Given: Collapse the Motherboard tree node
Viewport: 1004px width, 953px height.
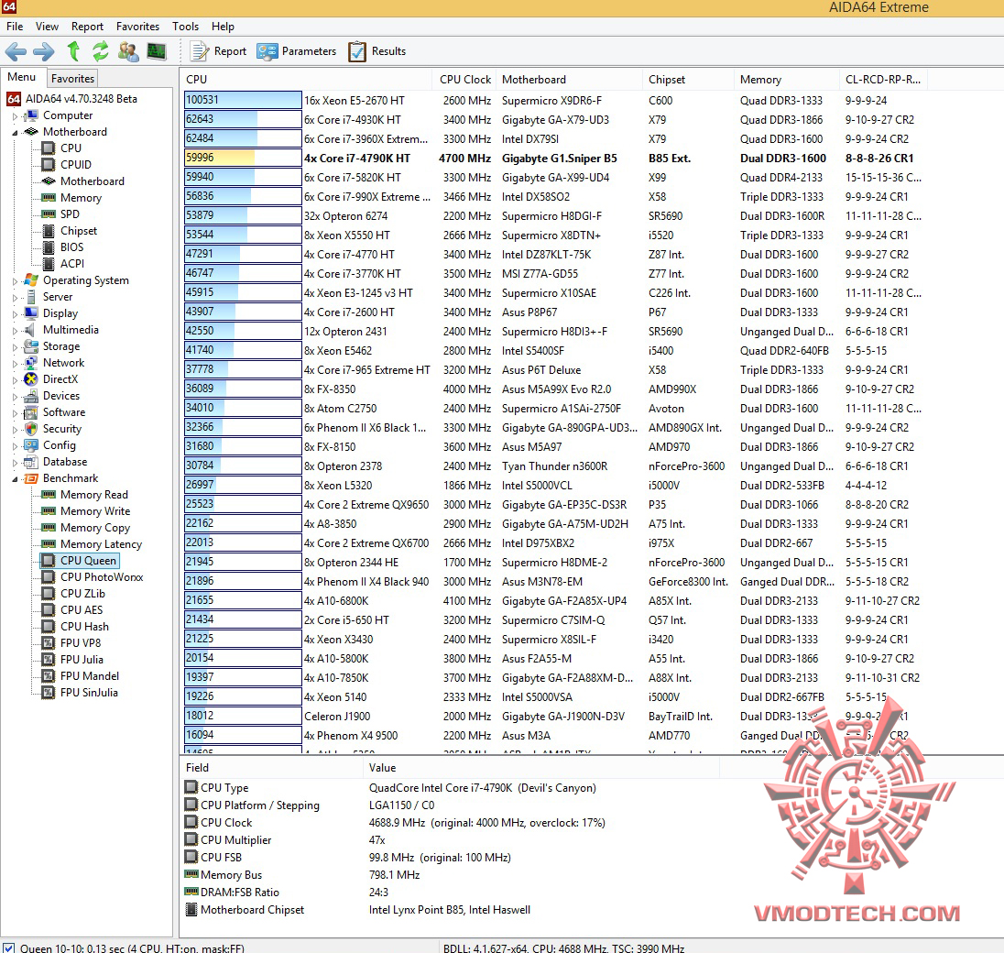Looking at the screenshot, I should point(15,132).
